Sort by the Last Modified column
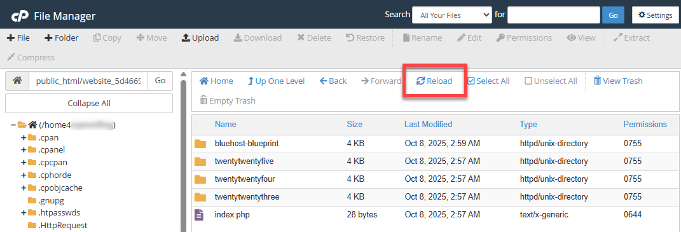 428,124
